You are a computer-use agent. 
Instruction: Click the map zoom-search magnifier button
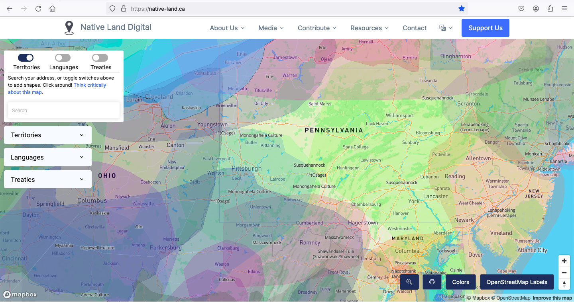point(409,282)
